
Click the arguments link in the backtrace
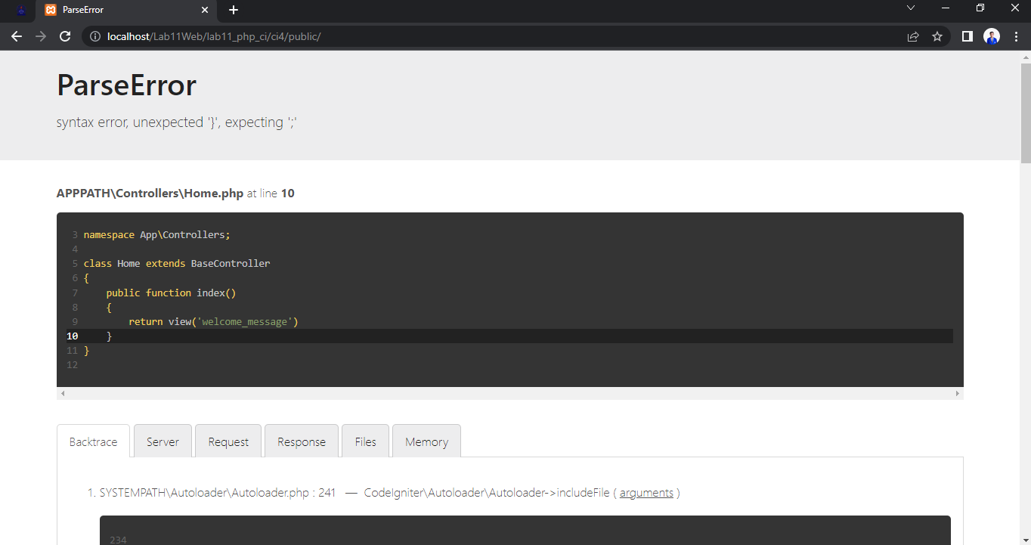pyautogui.click(x=647, y=492)
